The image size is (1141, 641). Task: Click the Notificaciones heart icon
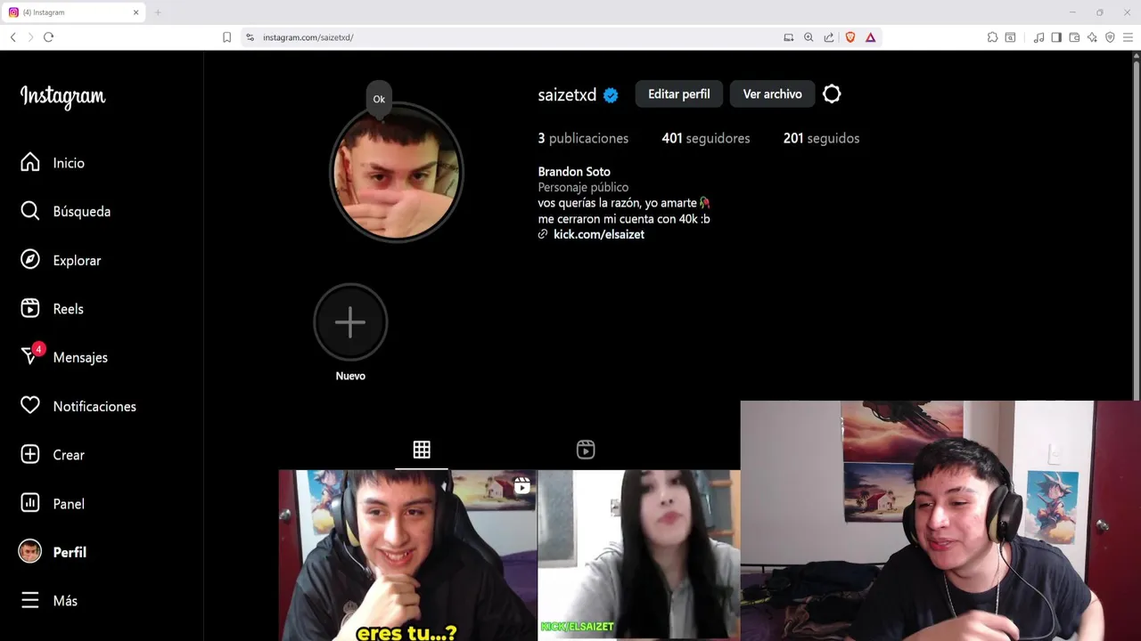point(30,405)
